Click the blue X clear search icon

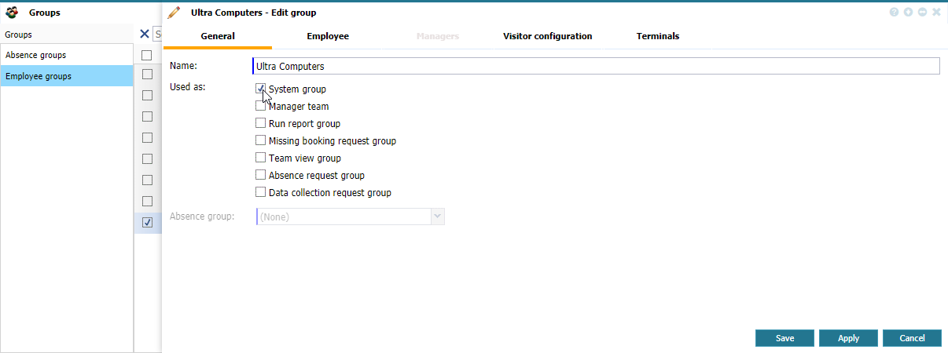[x=144, y=34]
